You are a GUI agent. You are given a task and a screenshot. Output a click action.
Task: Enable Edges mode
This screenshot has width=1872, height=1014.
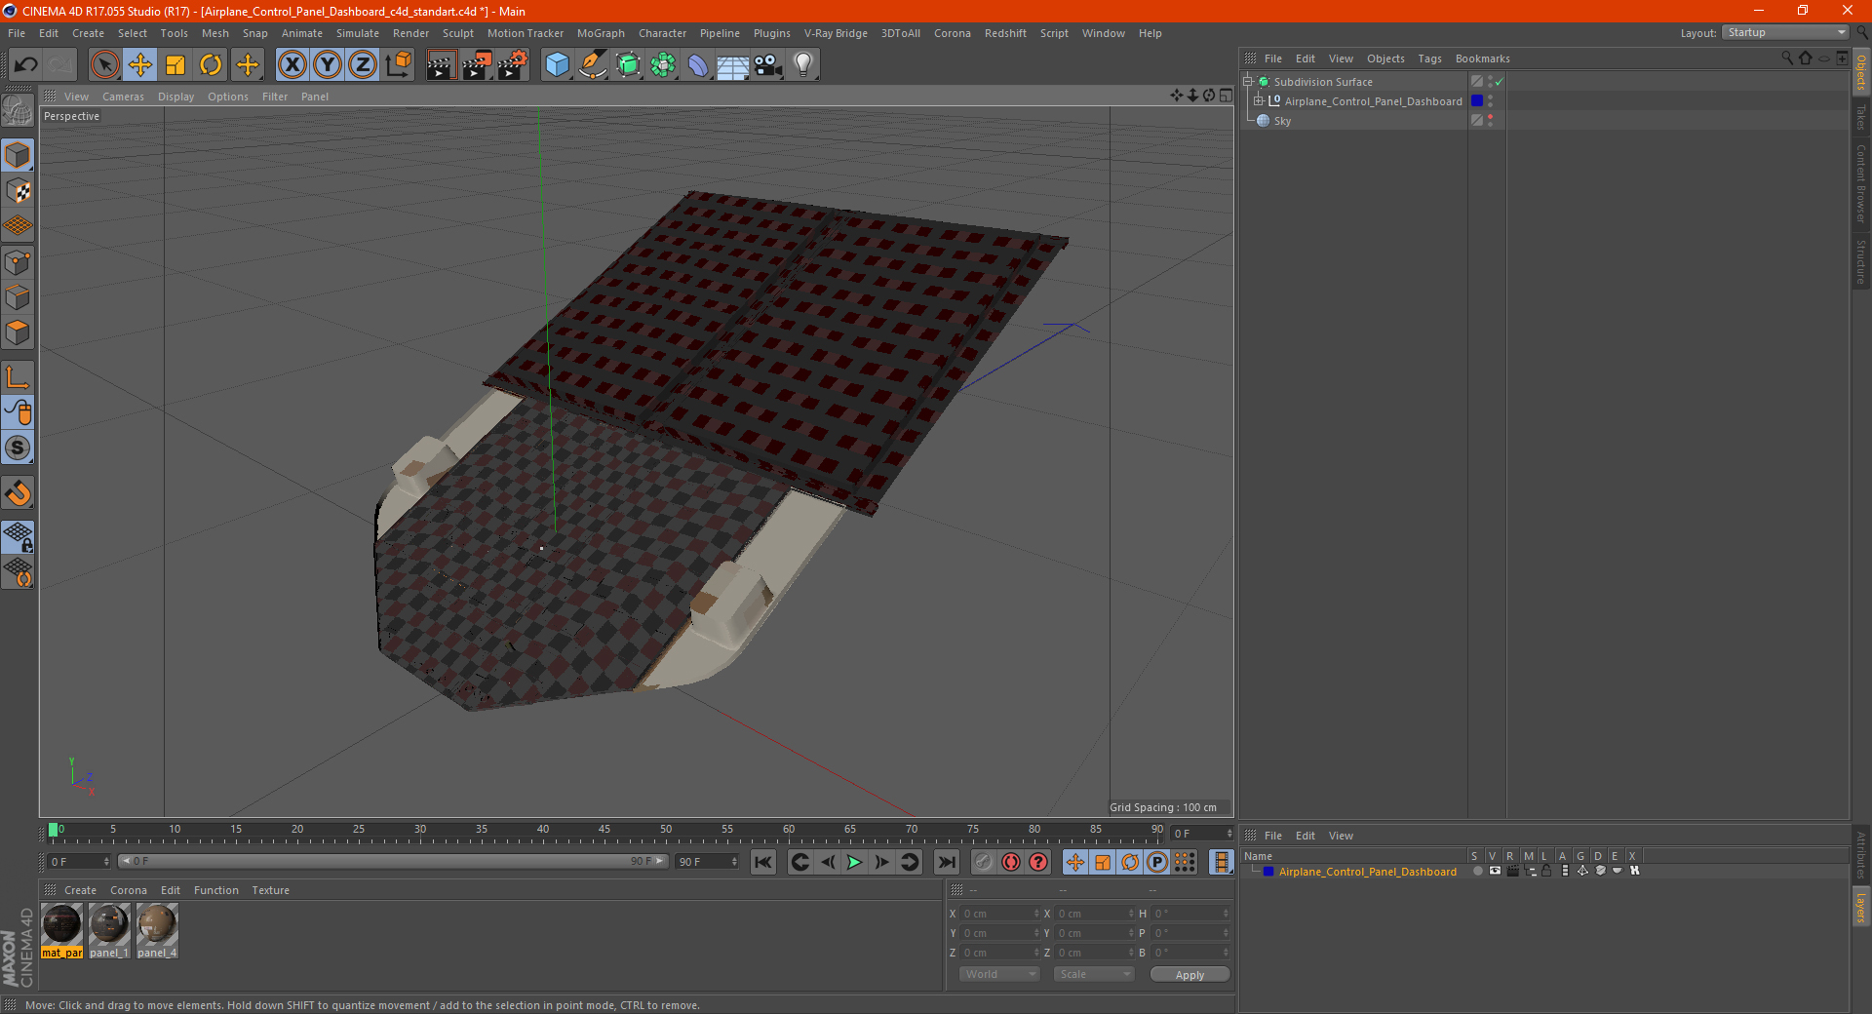18,297
